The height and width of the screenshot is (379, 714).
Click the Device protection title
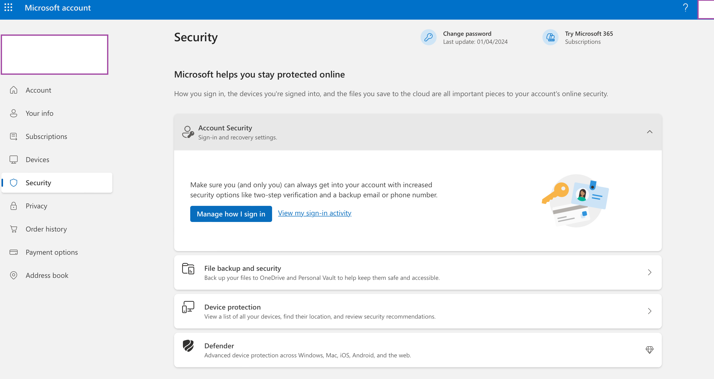[232, 307]
